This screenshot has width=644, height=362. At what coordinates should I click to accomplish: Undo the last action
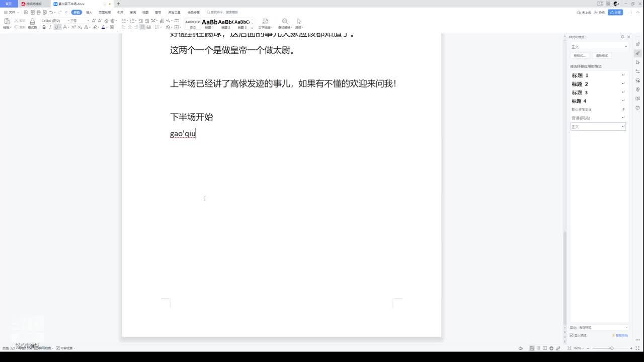click(51, 12)
